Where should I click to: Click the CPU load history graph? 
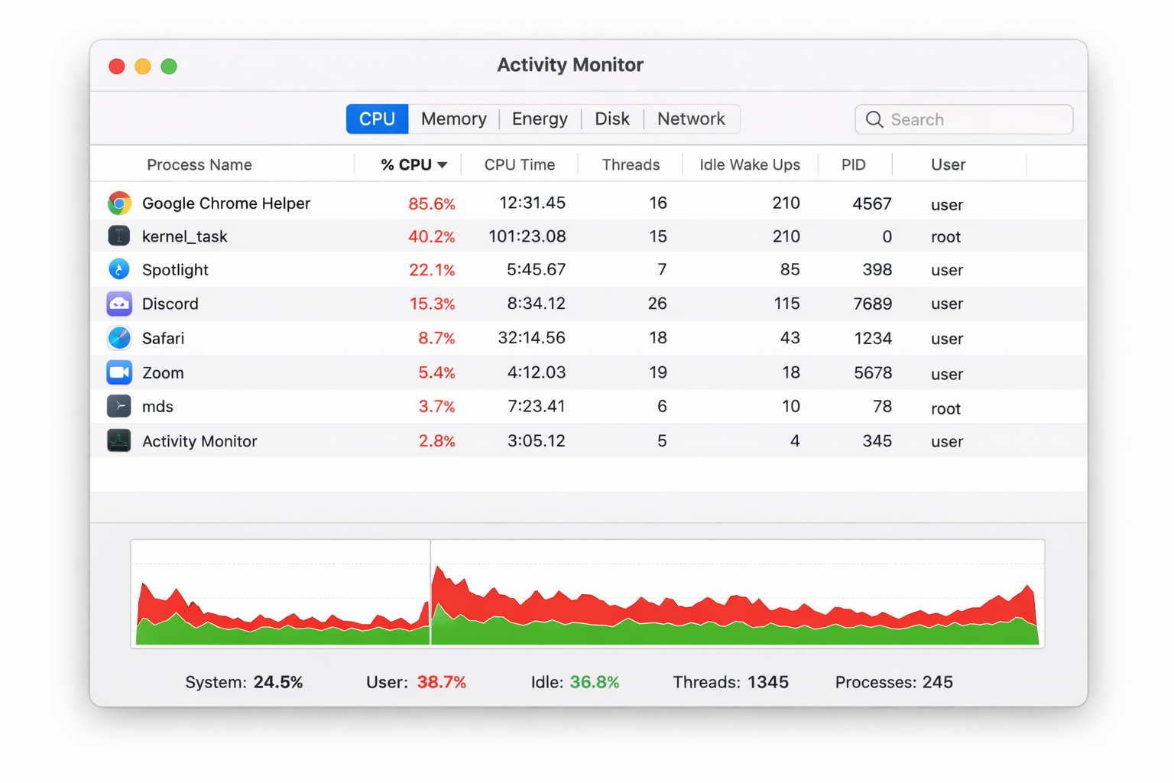(x=587, y=593)
